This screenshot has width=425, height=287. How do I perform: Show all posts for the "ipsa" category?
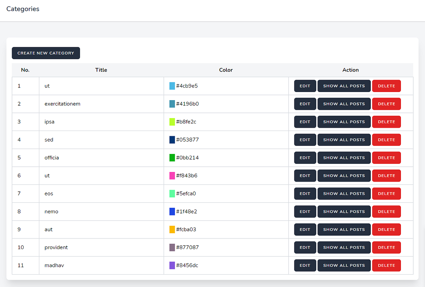[344, 122]
